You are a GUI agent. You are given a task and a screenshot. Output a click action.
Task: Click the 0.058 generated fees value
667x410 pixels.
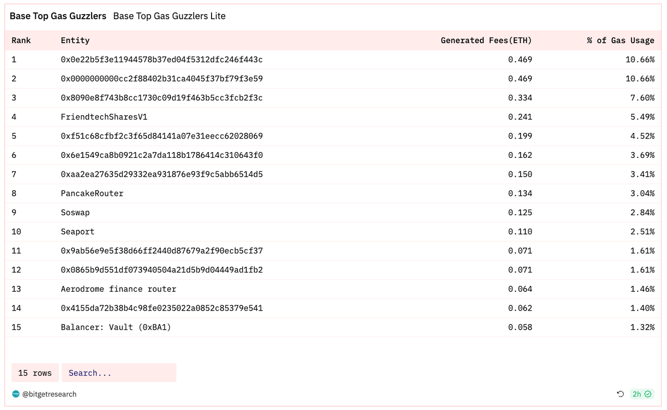pos(520,327)
